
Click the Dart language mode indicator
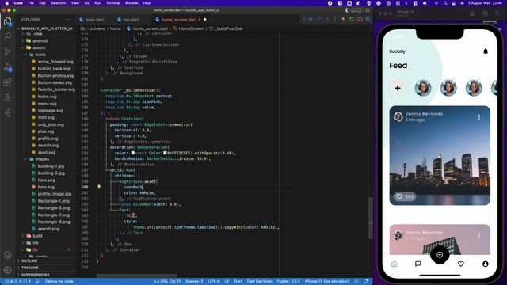tap(238, 282)
